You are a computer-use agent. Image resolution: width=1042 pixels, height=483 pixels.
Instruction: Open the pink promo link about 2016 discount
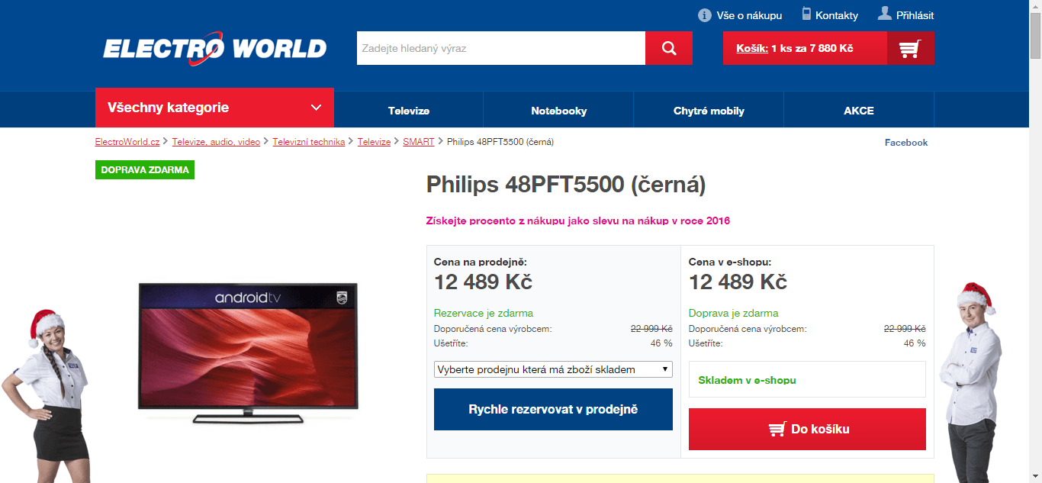pos(578,221)
